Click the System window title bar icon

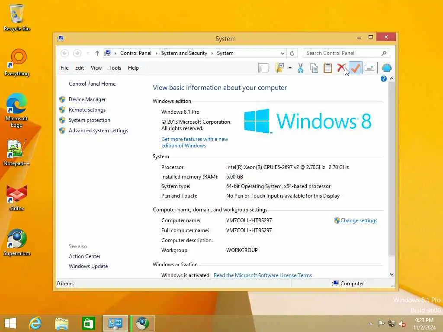coord(61,38)
